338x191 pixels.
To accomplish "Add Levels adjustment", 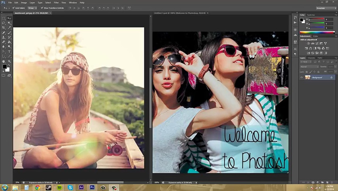I will tap(313, 43).
